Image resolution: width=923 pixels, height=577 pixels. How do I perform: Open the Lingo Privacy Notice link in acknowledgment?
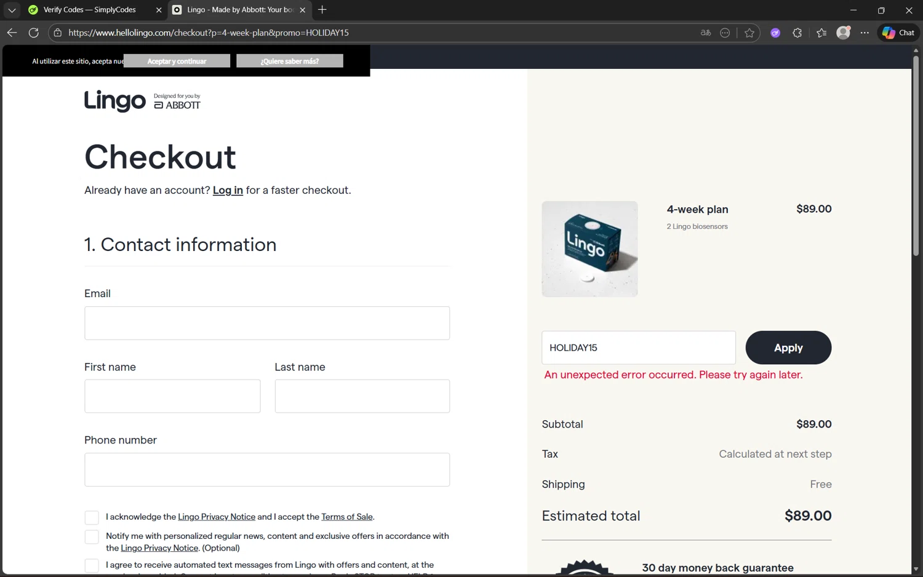[x=217, y=517]
